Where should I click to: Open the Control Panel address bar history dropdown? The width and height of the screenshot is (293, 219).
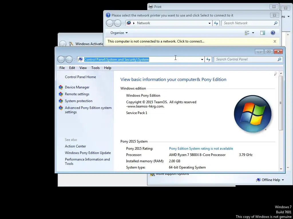202,59
